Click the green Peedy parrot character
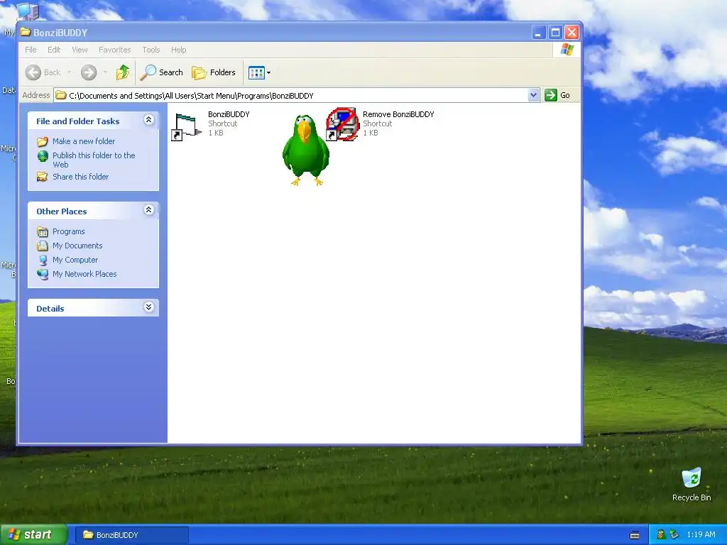The image size is (727, 545). (305, 150)
